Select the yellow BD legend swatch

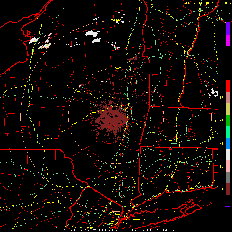tap(228, 109)
